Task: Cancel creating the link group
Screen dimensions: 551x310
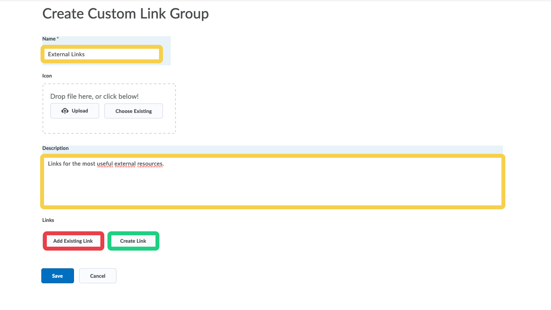Action: [x=98, y=276]
